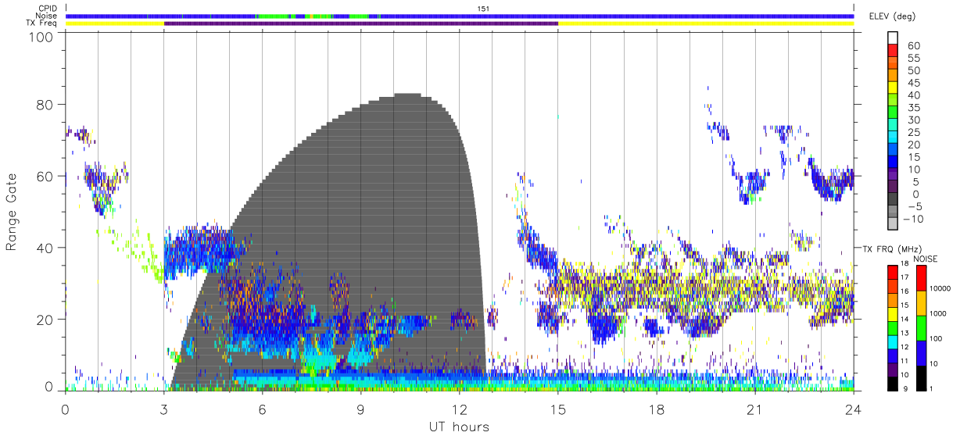Click the Range Gate axis title
The height and width of the screenshot is (443, 960).
point(13,212)
